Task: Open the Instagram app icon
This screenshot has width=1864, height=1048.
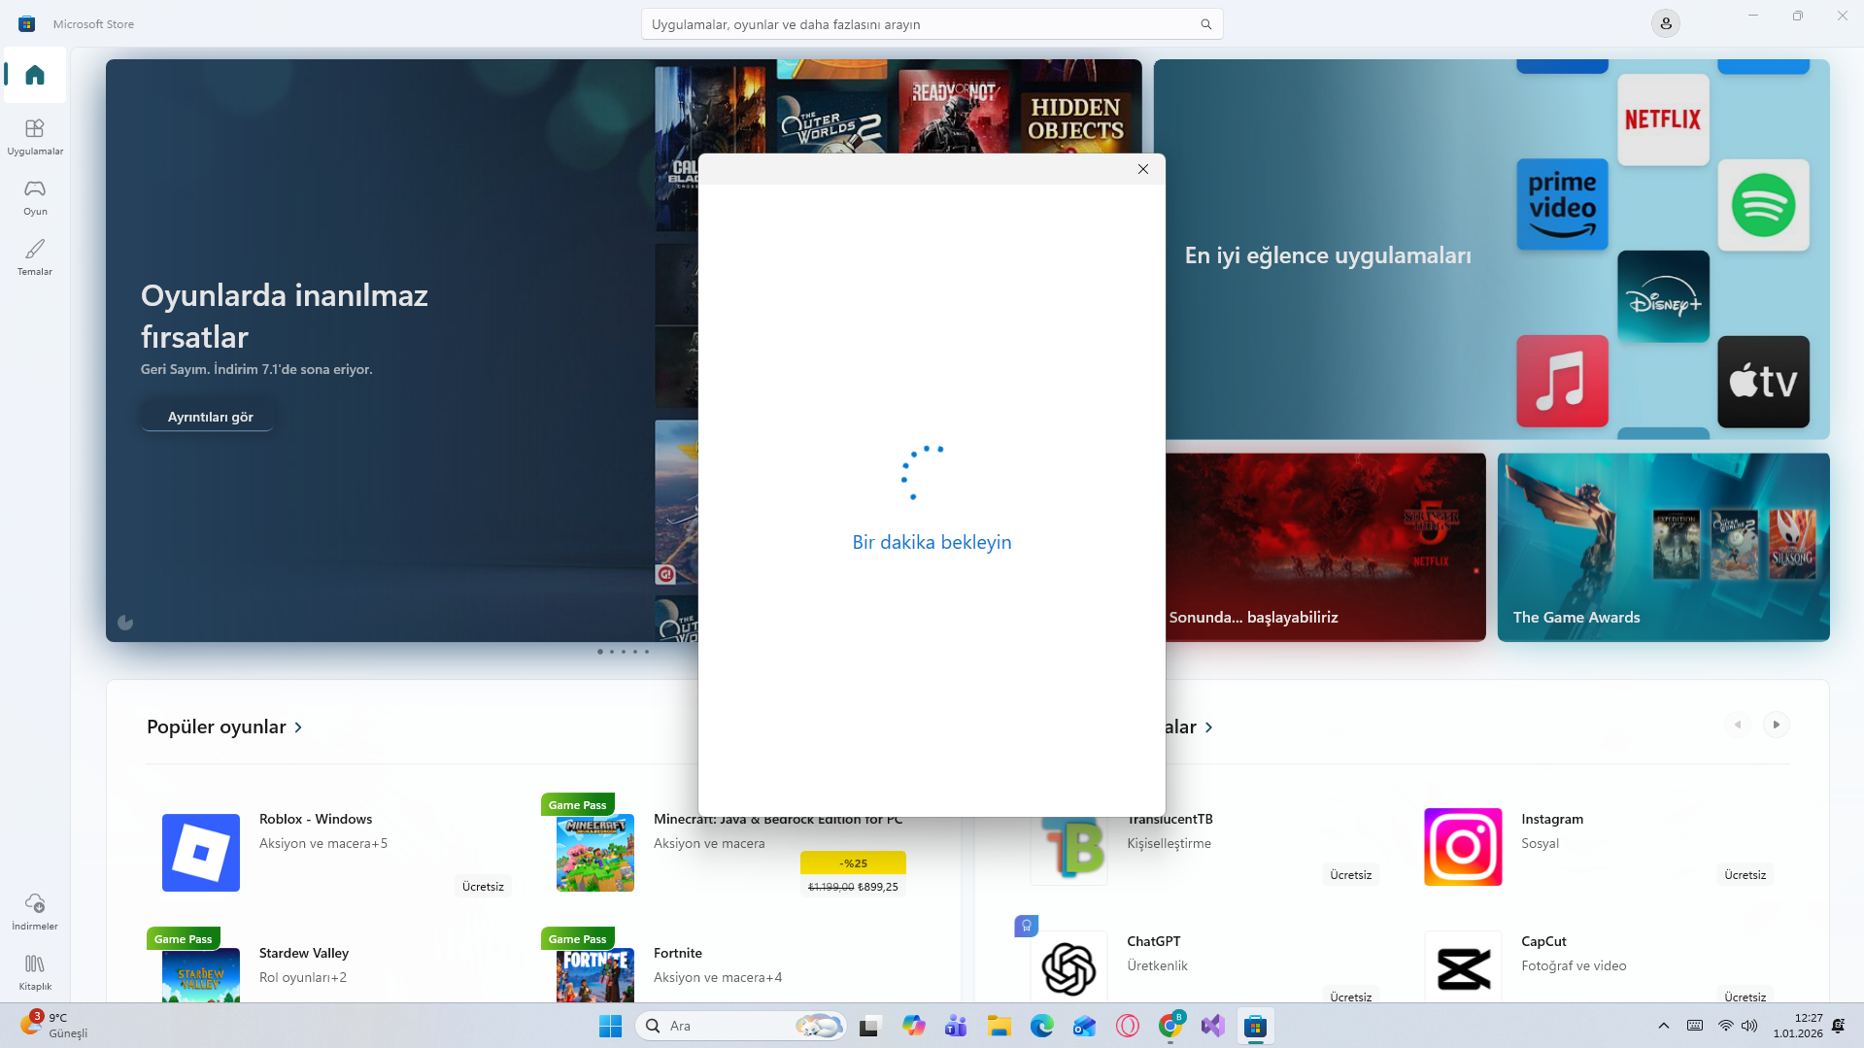Action: point(1463,847)
